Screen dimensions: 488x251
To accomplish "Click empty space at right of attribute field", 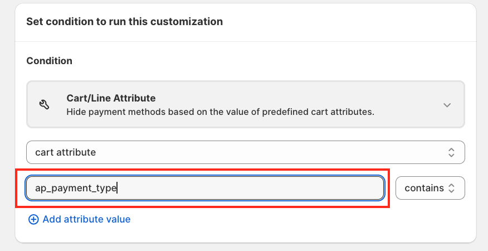I will [x=279, y=188].
